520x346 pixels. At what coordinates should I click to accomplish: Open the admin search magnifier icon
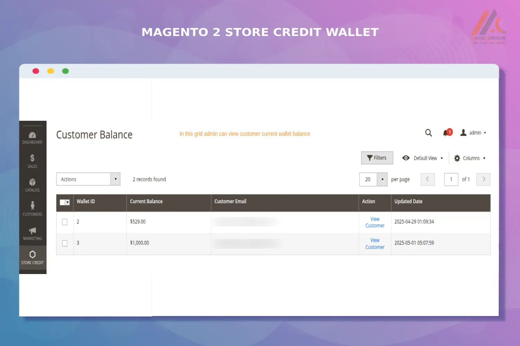(x=428, y=133)
